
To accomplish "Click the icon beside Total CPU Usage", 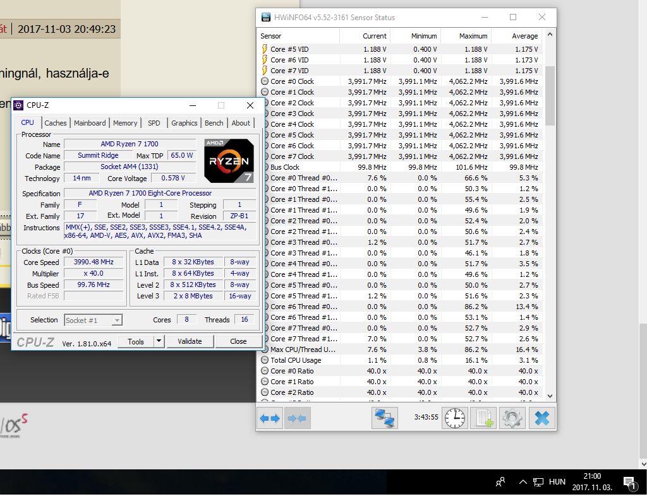I will (x=265, y=360).
